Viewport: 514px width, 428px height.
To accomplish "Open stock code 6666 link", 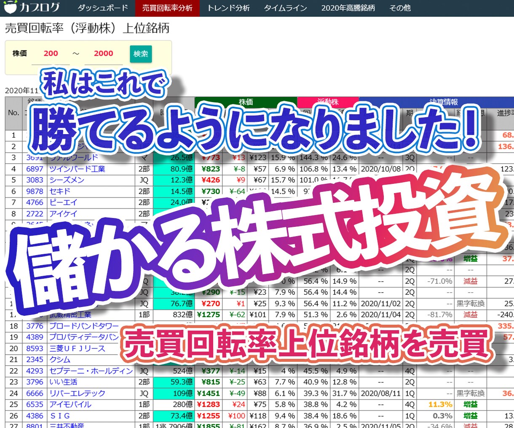I will pyautogui.click(x=35, y=393).
